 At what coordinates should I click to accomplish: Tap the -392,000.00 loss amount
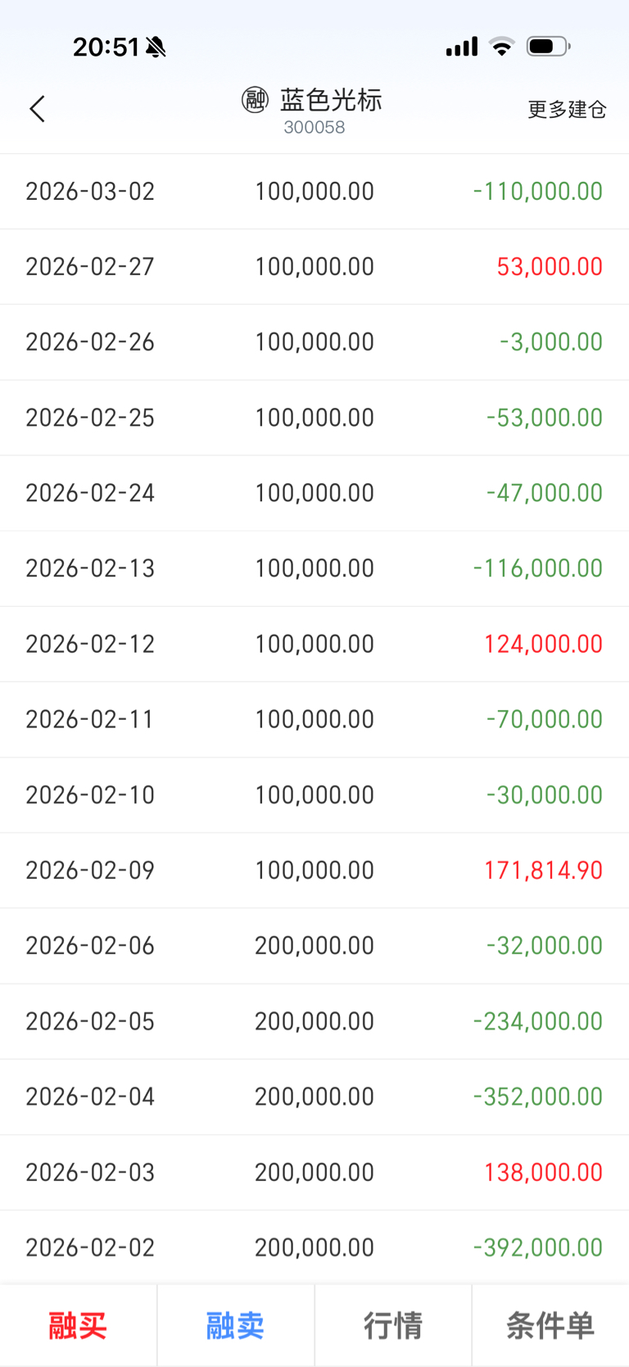click(x=537, y=1247)
